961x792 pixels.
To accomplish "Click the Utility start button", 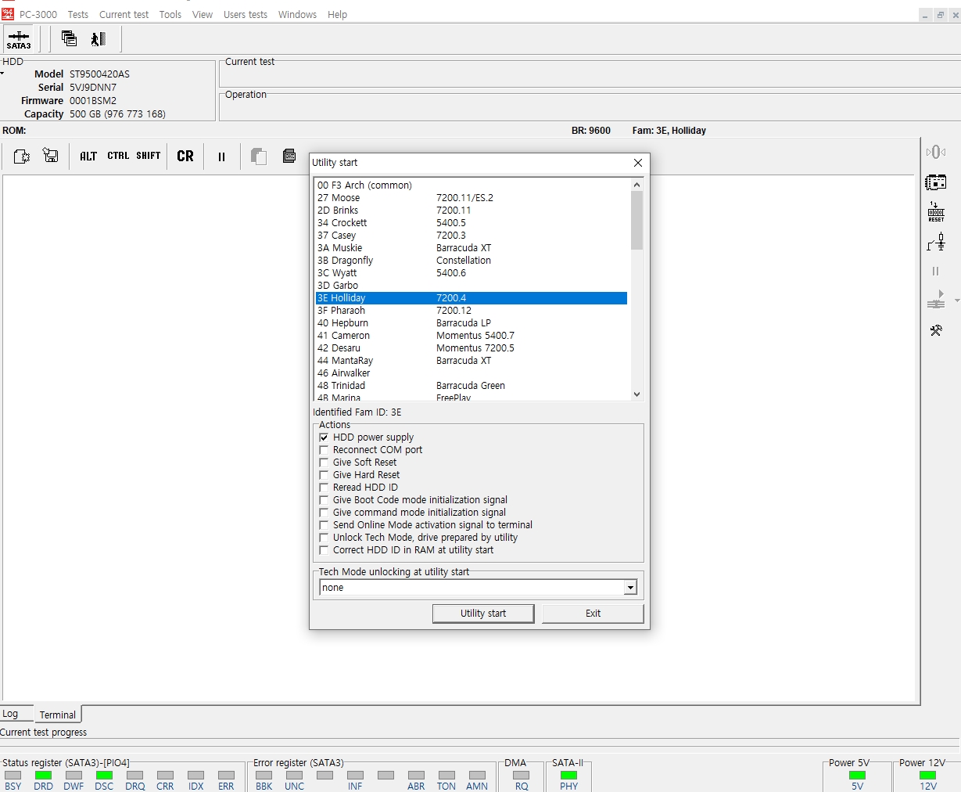I will [482, 614].
